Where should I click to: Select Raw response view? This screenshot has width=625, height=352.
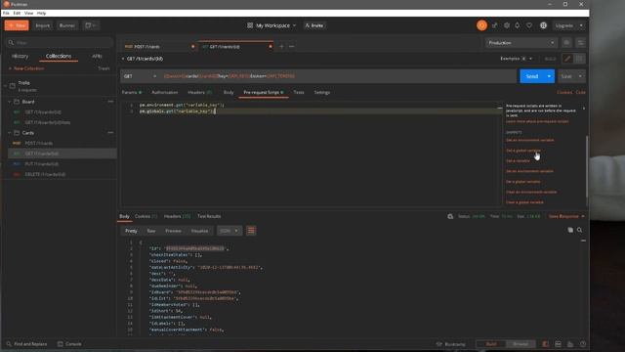click(151, 231)
